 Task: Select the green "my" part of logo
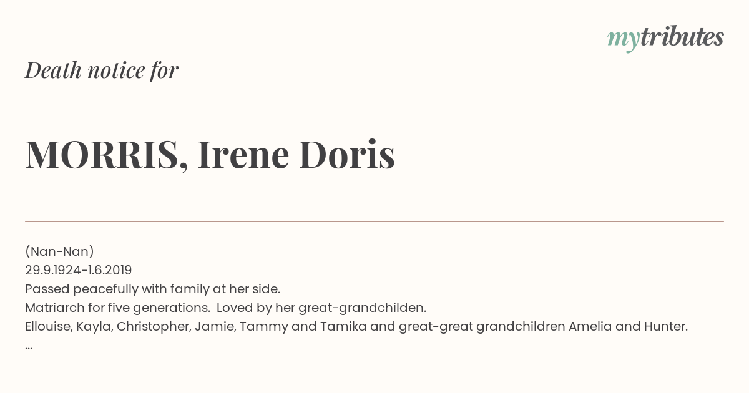pyautogui.click(x=624, y=41)
